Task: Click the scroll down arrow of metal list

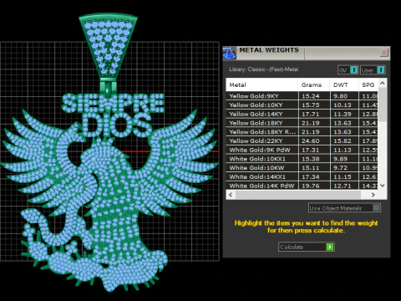Action: tap(383, 186)
